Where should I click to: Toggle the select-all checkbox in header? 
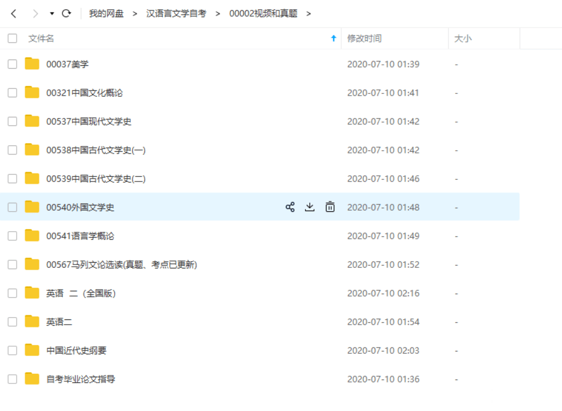coord(12,38)
